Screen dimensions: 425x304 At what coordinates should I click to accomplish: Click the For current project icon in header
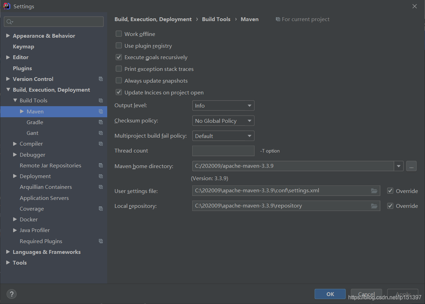coord(278,19)
